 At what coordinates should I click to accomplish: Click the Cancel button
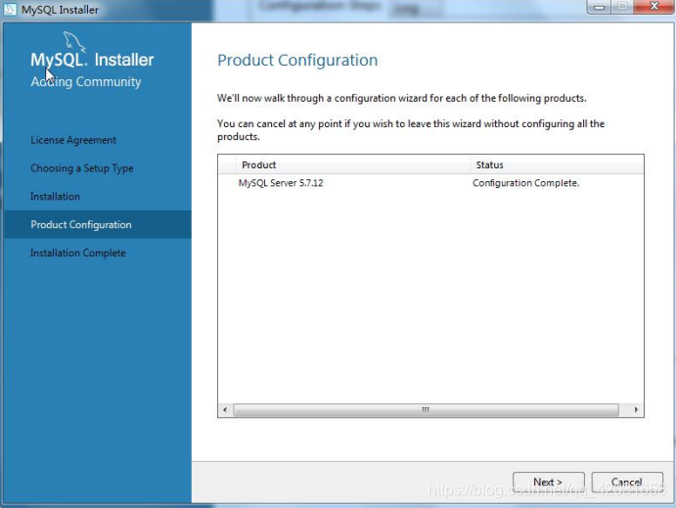click(627, 483)
